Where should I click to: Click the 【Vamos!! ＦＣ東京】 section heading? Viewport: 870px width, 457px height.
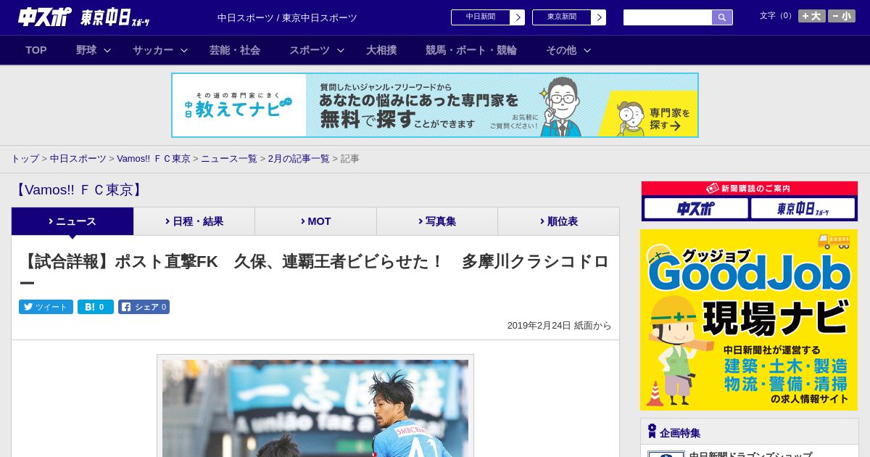click(x=79, y=190)
